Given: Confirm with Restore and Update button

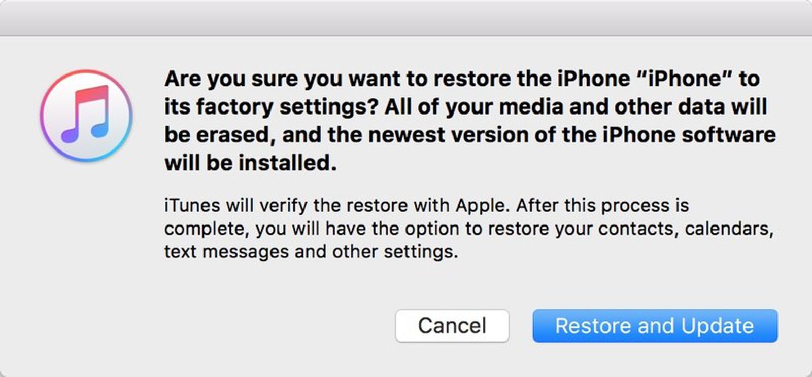Looking at the screenshot, I should point(655,326).
